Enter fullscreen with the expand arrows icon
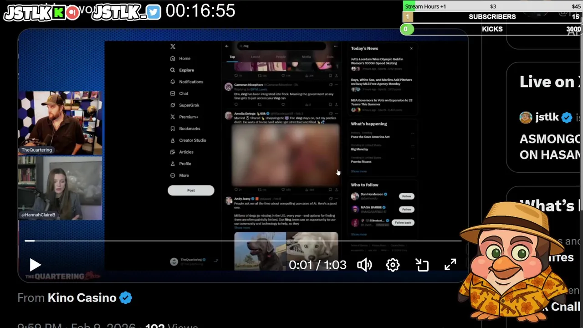The height and width of the screenshot is (328, 583). 450,265
